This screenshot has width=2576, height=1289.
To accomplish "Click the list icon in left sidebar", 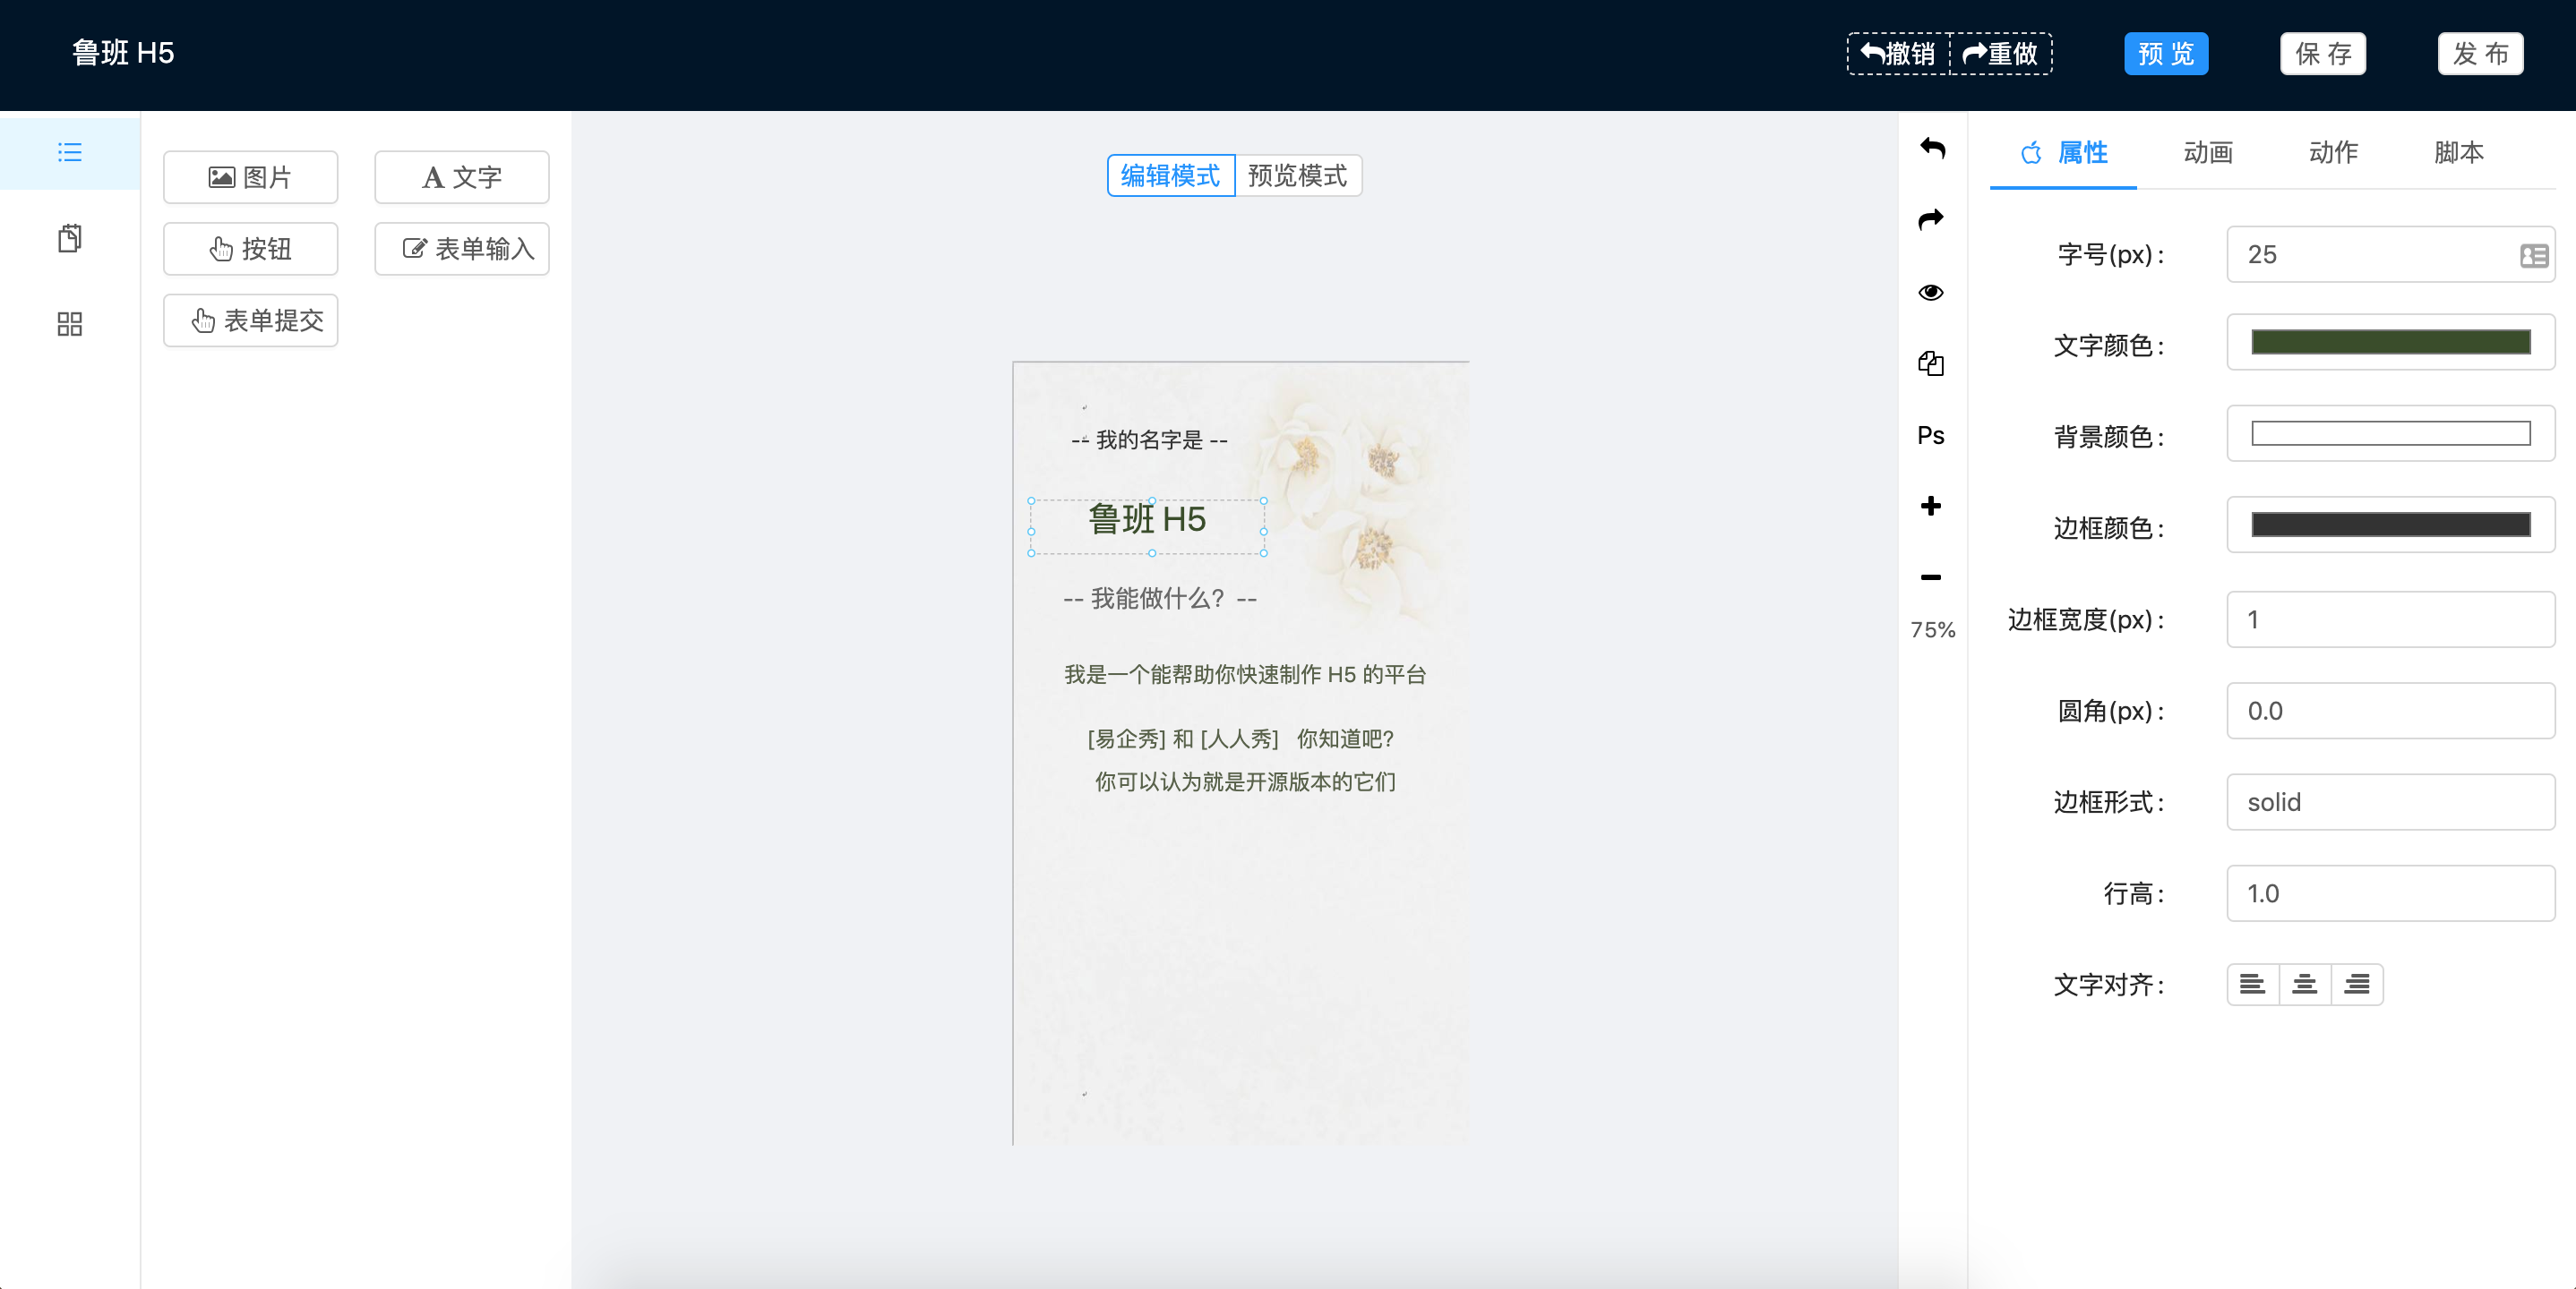I will tap(69, 152).
